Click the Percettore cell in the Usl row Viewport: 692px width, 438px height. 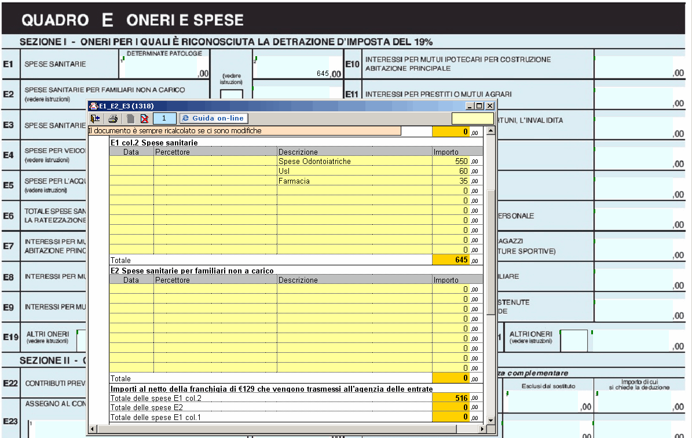click(215, 171)
